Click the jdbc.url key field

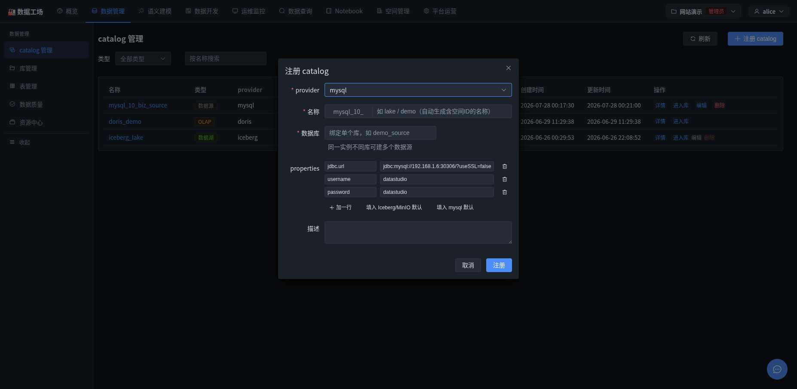click(x=350, y=166)
